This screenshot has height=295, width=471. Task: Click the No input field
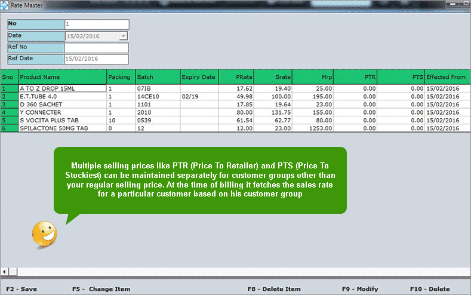coord(97,24)
